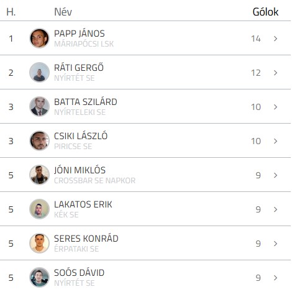
Task: Expand Lakatos Erik details arrow
Action: tap(275, 209)
